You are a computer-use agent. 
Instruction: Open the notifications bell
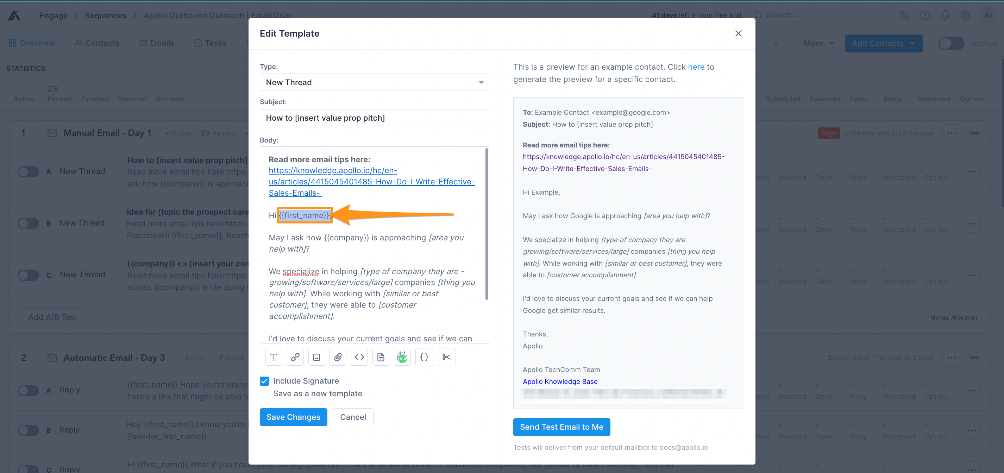[x=945, y=15]
